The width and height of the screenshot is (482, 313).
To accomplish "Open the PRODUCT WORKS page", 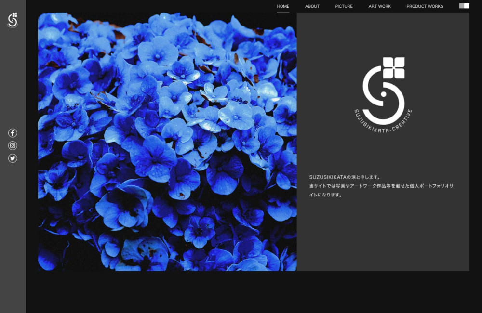I will [x=425, y=6].
